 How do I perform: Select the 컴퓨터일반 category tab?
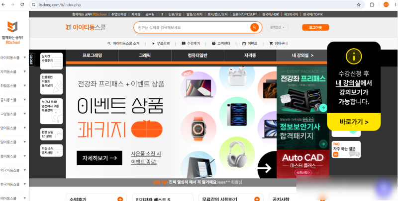198,56
